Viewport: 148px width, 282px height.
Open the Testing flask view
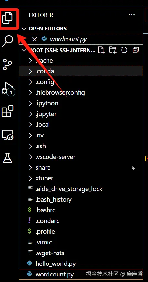pos(7,158)
